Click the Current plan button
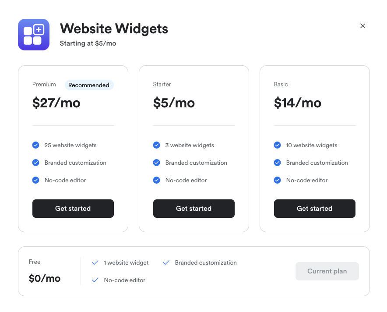Screen dimensions: 387x312 [x=327, y=271]
